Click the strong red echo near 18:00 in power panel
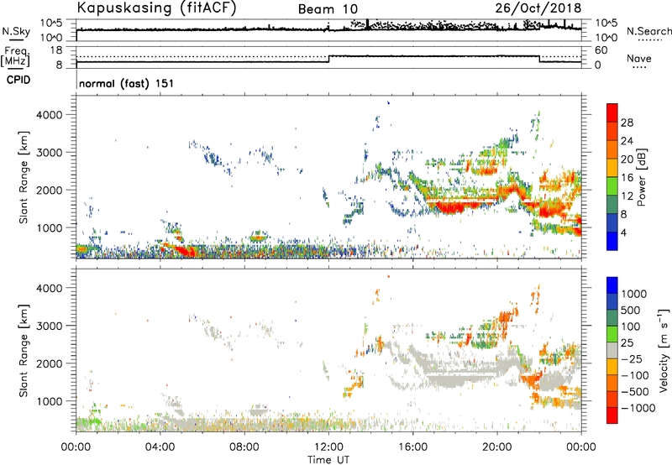This screenshot has height=465, width=672. click(454, 207)
